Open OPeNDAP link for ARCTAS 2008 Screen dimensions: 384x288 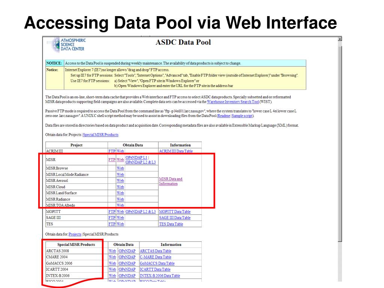click(127, 251)
